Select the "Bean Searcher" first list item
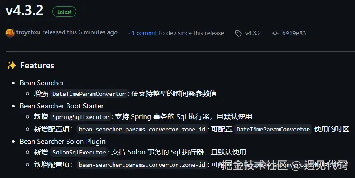Screen dimensions: 355x178 click(42, 83)
